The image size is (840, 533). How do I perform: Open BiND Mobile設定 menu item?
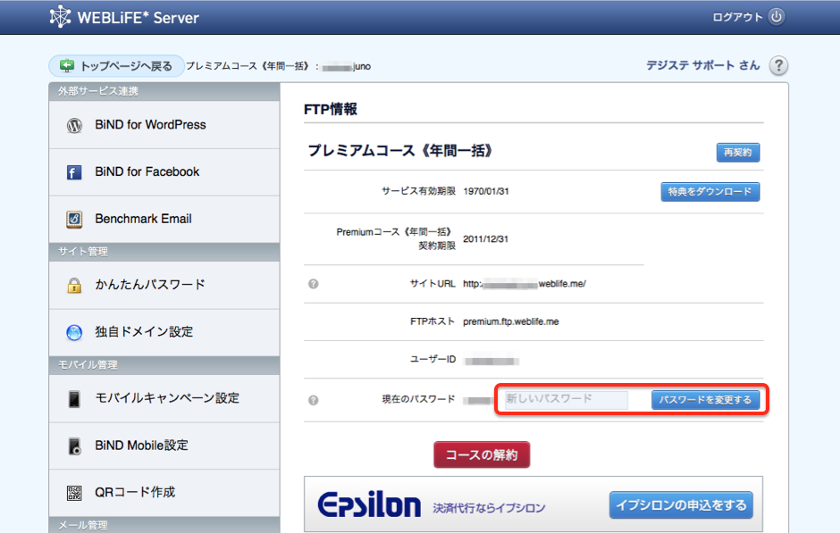point(141,446)
